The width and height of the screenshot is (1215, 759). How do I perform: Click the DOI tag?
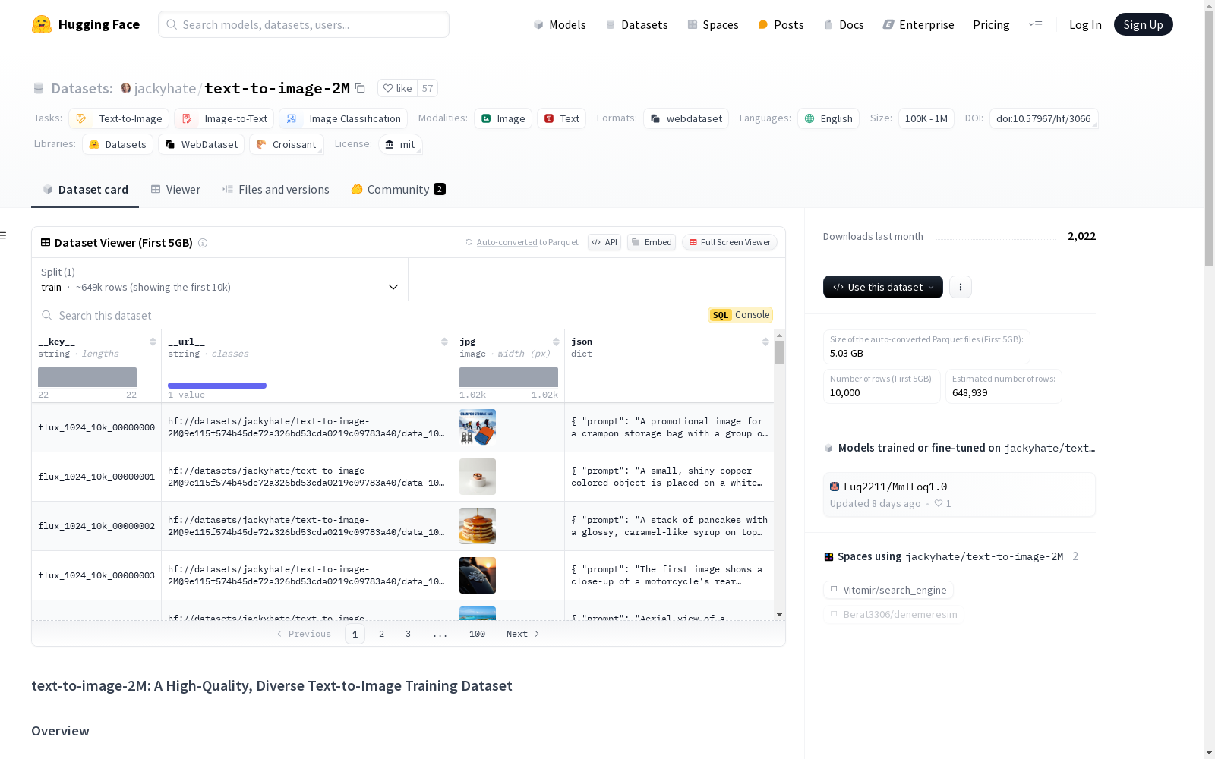[1043, 118]
